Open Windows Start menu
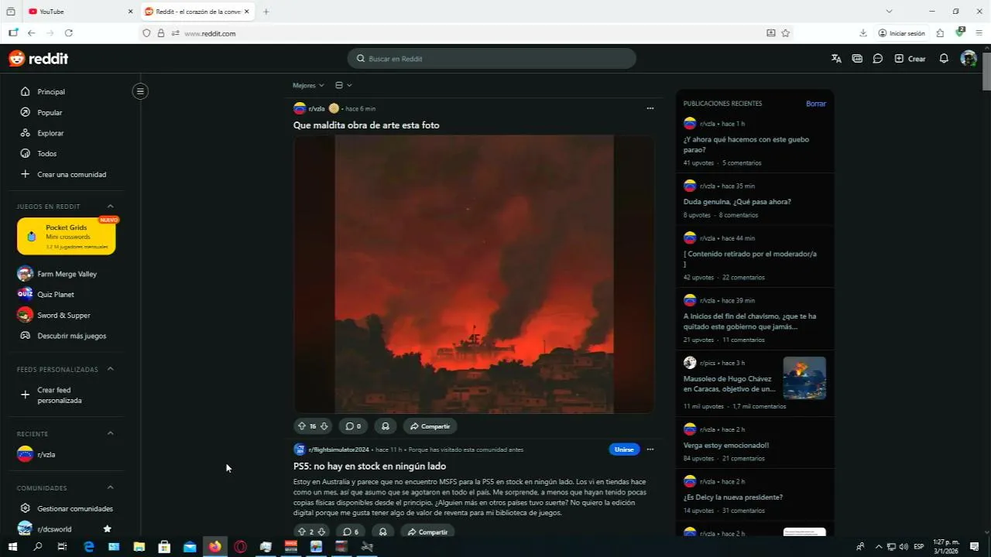Viewport: 991px width, 557px height. 12,547
